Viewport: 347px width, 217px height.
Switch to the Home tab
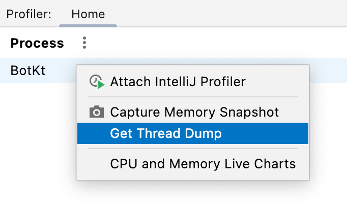pyautogui.click(x=88, y=14)
